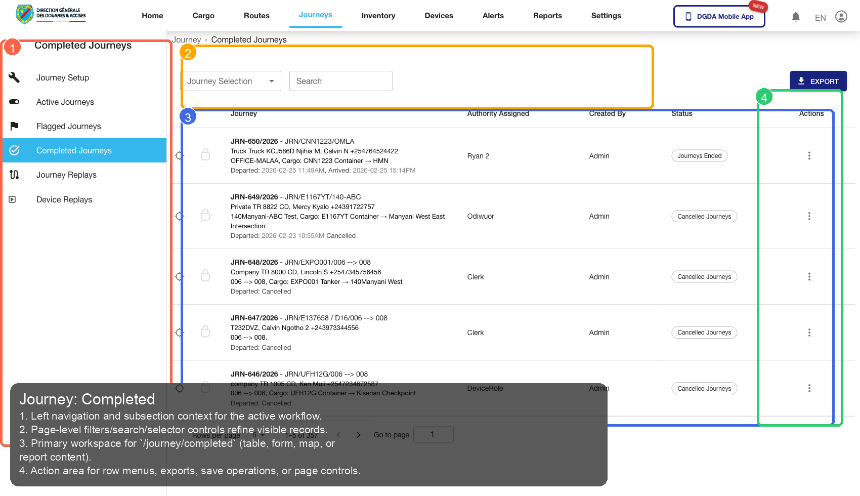The width and height of the screenshot is (860, 496).
Task: Open actions menu for JRN-650/2026
Action: (x=809, y=156)
